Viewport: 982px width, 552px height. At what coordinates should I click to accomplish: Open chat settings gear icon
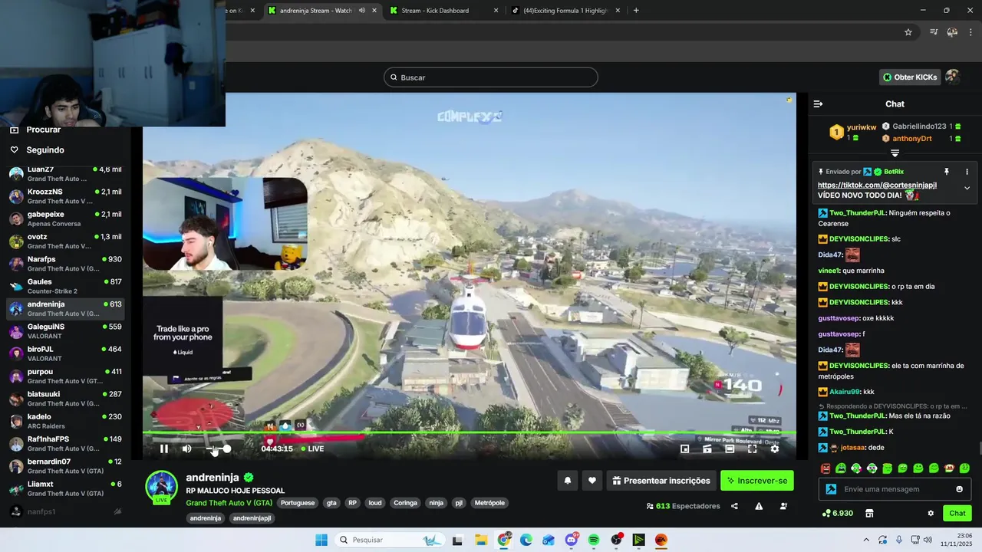coord(931,513)
